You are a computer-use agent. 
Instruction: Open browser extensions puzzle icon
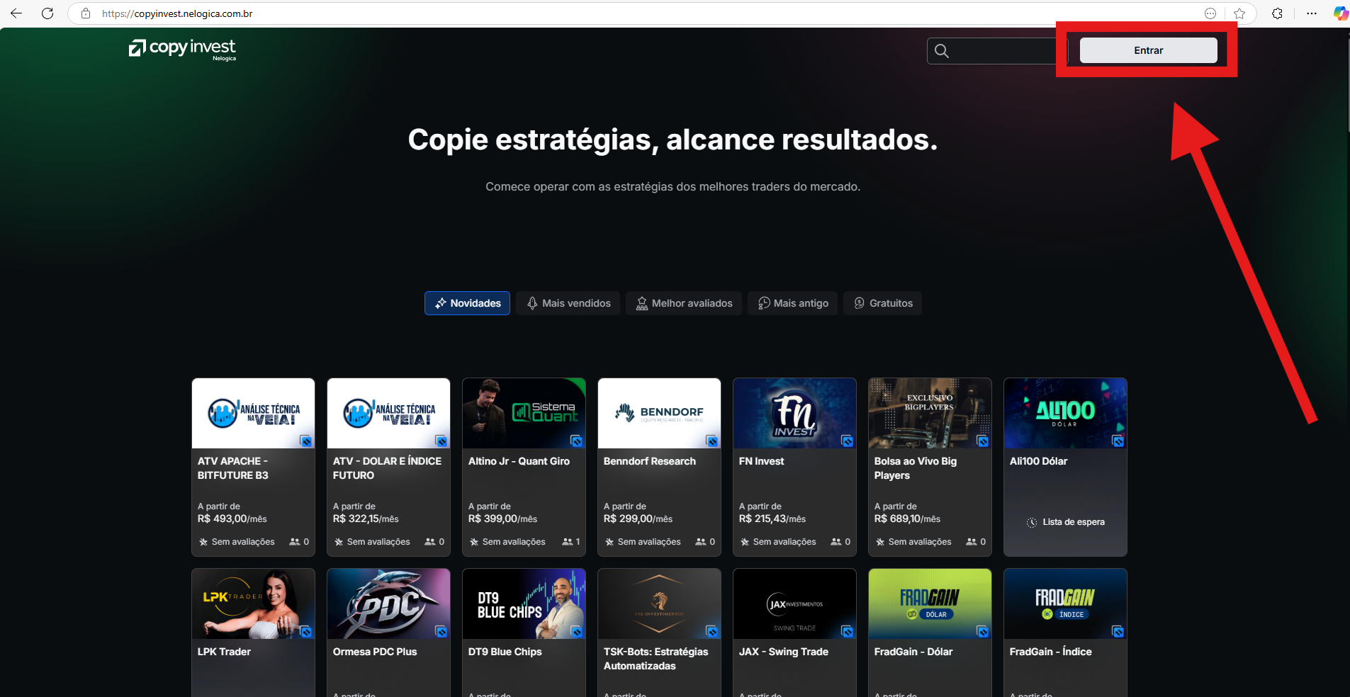(1277, 13)
